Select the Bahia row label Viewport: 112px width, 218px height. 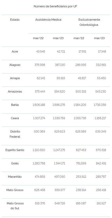coord(15,105)
